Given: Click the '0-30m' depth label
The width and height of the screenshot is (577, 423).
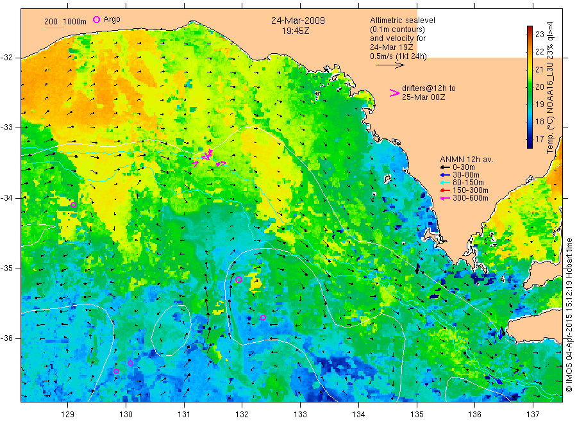Looking at the screenshot, I should [464, 167].
